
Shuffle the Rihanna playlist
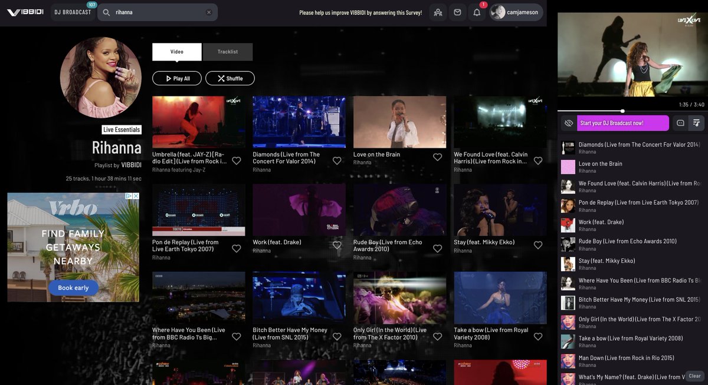pos(230,78)
